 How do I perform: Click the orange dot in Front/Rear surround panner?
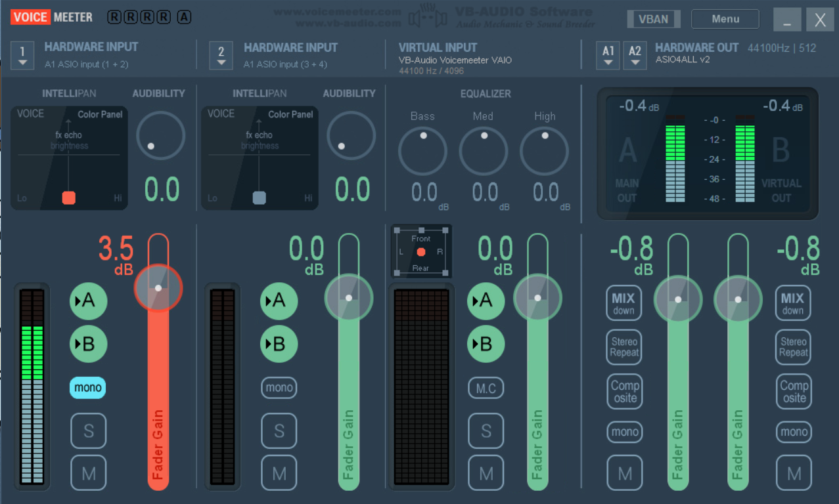[x=421, y=252]
